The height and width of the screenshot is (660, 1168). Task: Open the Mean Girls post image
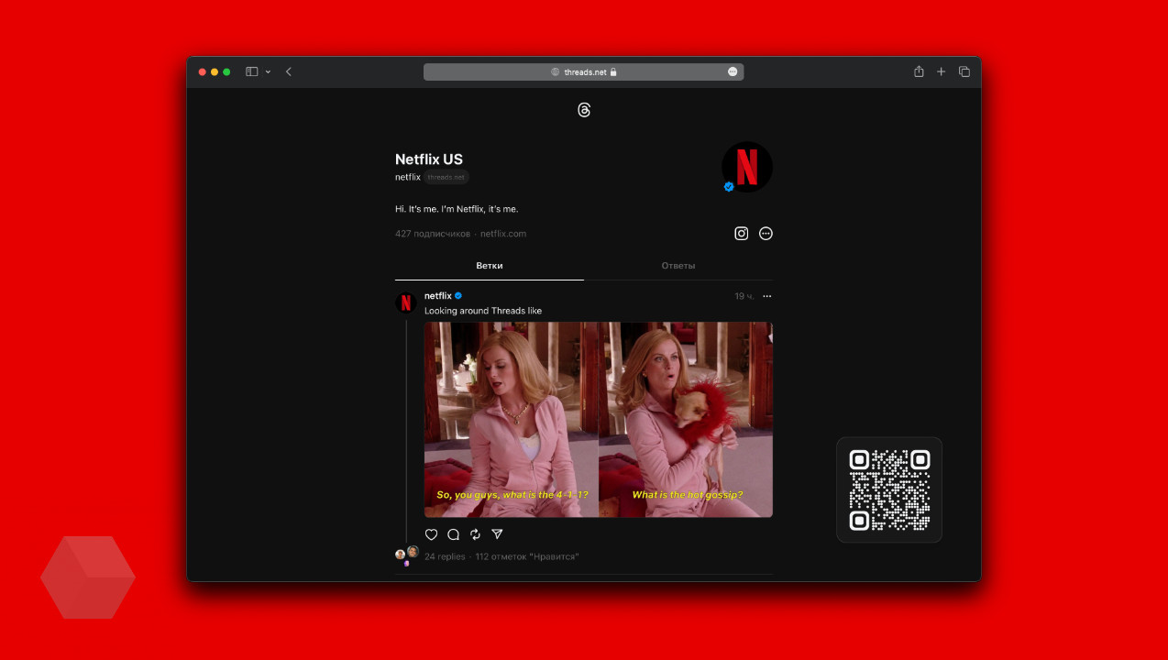598,420
